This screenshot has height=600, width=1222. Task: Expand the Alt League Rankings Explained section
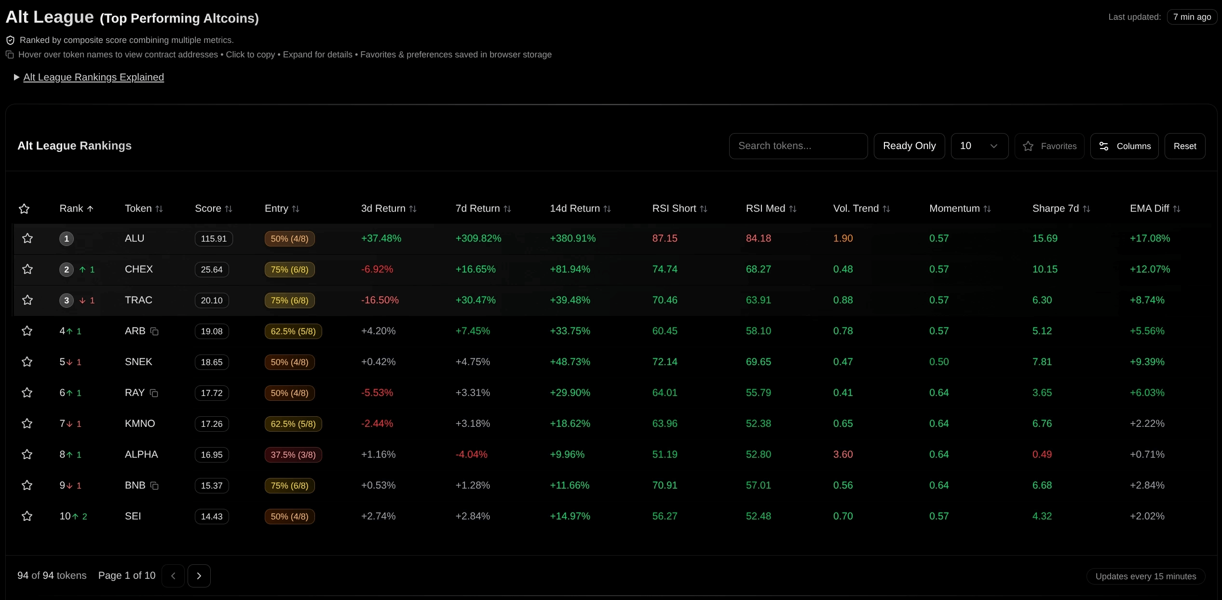(x=93, y=77)
